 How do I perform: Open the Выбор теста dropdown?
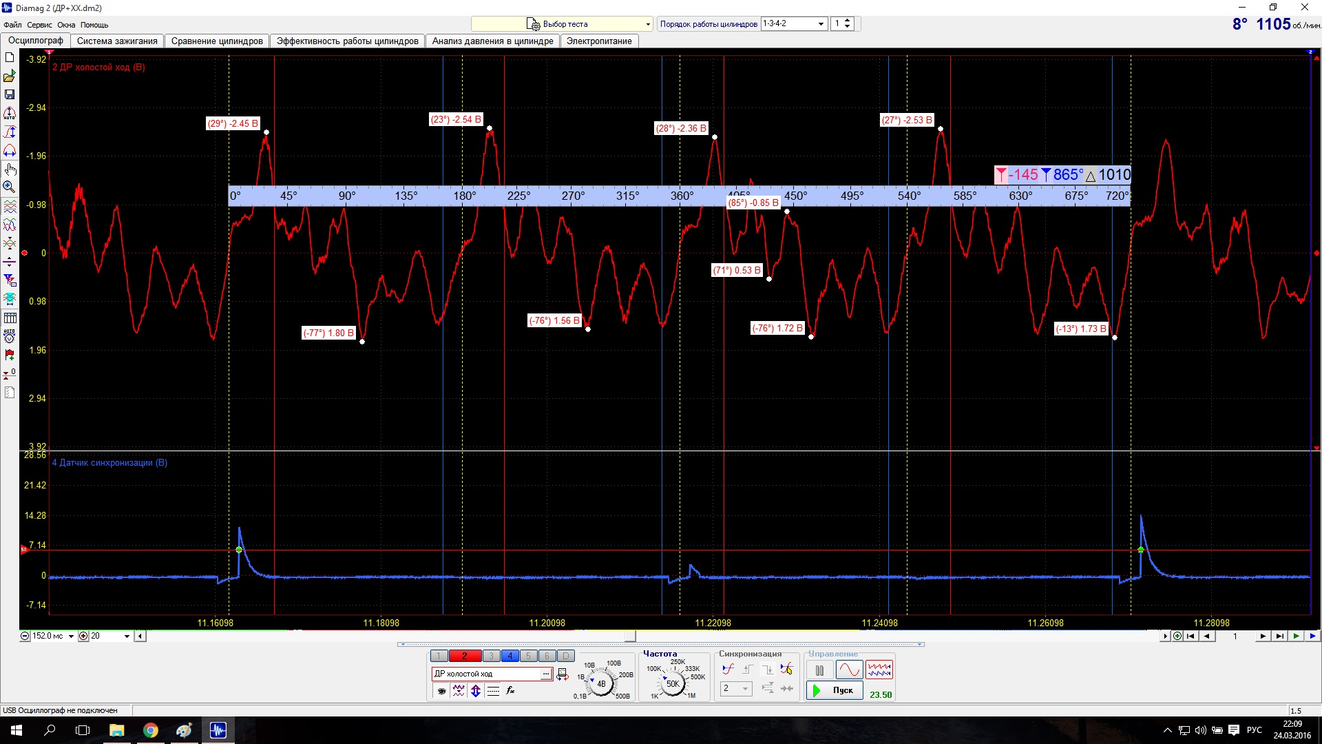(562, 24)
